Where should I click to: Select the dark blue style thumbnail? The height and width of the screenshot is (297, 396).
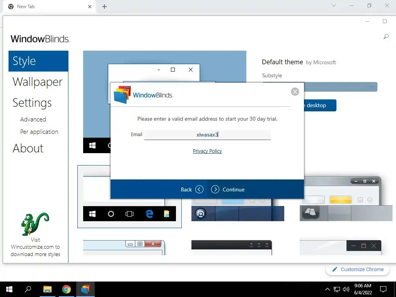(238, 210)
